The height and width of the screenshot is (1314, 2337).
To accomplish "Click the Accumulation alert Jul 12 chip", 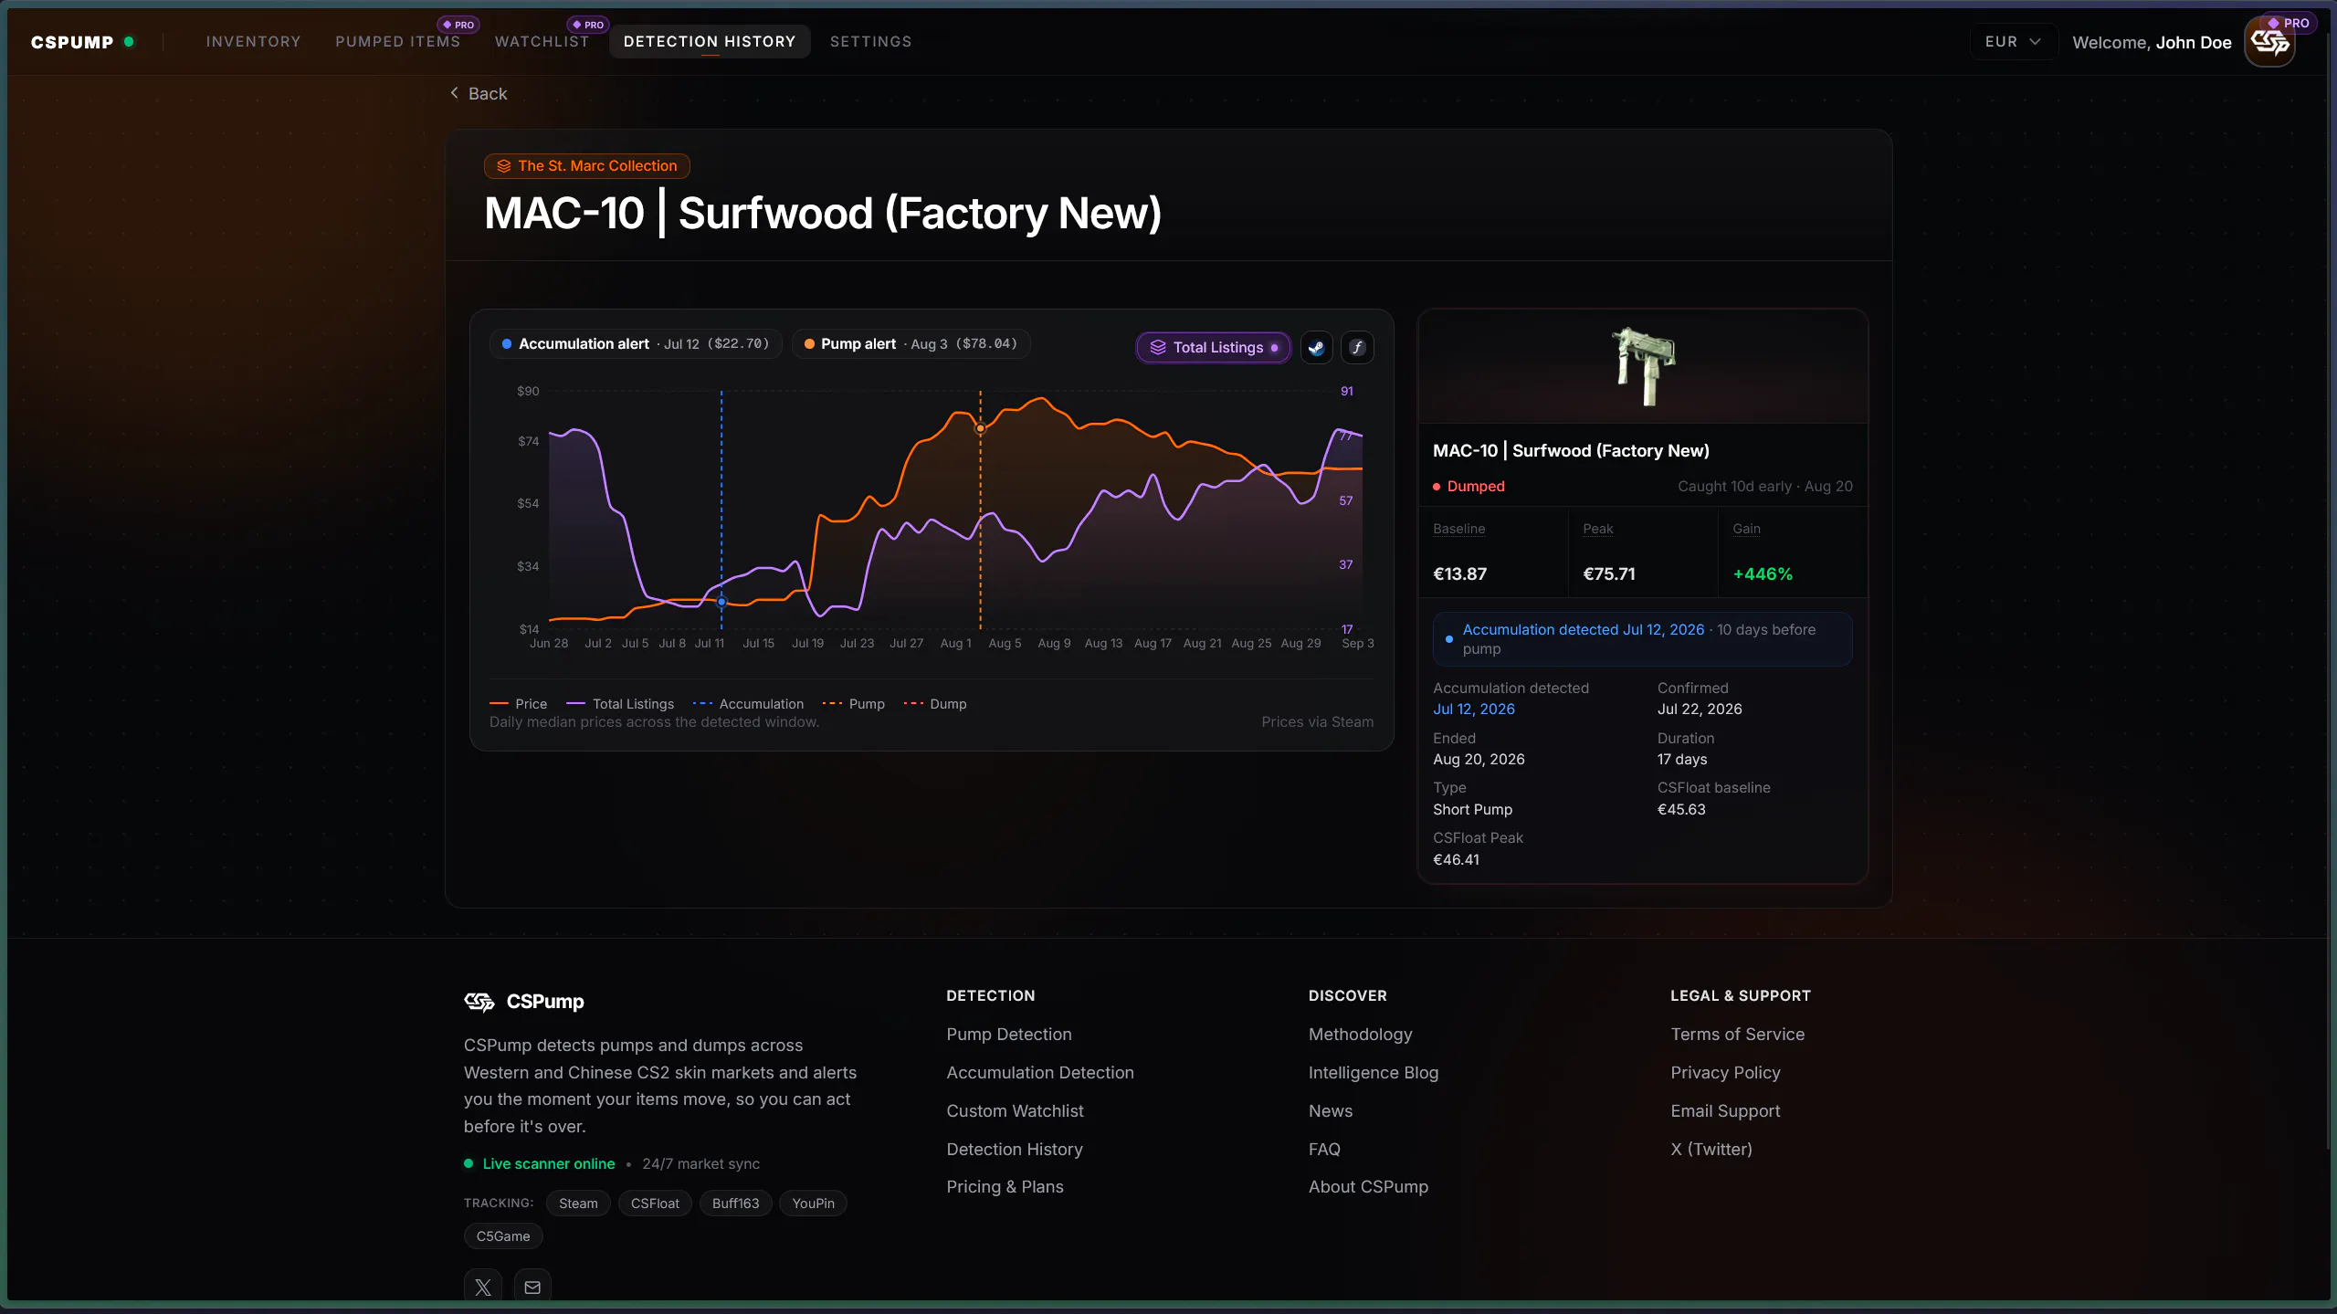I will pyautogui.click(x=636, y=343).
